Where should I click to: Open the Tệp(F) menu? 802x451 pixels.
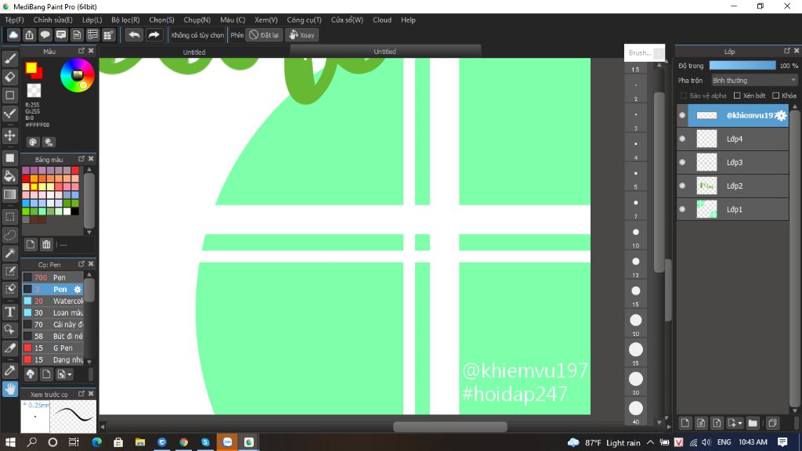(14, 20)
